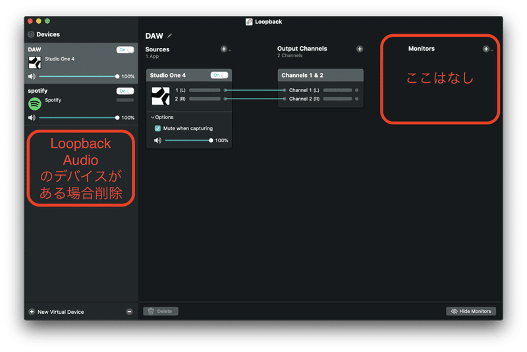The image size is (527, 352).
Task: Adjust the spotify device volume slider
Action: coord(78,118)
